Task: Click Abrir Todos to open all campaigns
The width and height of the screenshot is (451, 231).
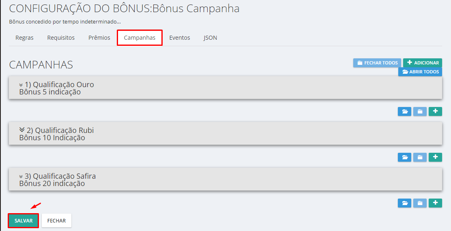Action: tap(420, 72)
